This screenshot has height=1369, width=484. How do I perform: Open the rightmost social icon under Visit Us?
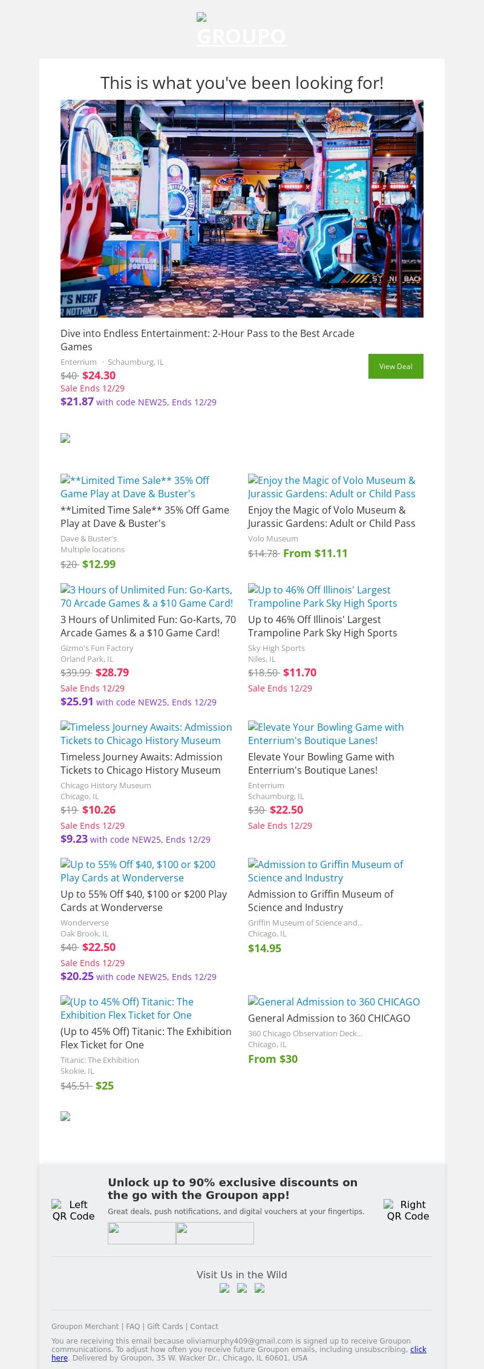pyautogui.click(x=260, y=1288)
